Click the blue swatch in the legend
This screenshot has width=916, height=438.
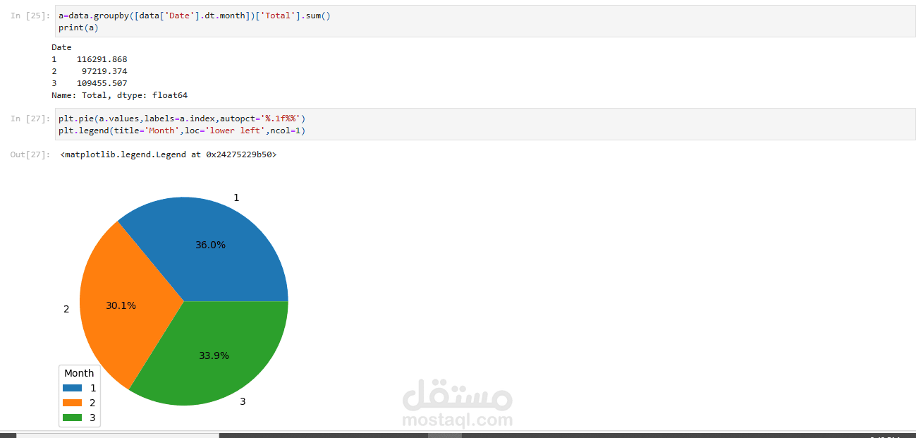[x=72, y=388]
